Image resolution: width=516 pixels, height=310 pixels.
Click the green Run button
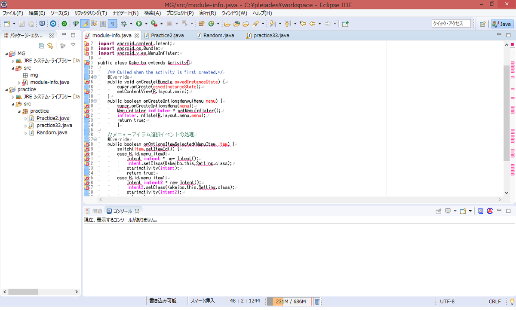tap(139, 24)
